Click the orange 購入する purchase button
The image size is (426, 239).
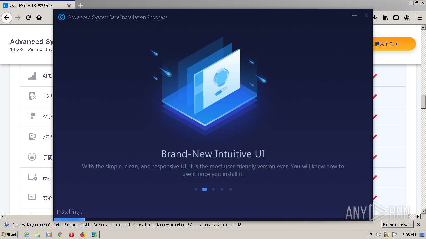[394, 44]
